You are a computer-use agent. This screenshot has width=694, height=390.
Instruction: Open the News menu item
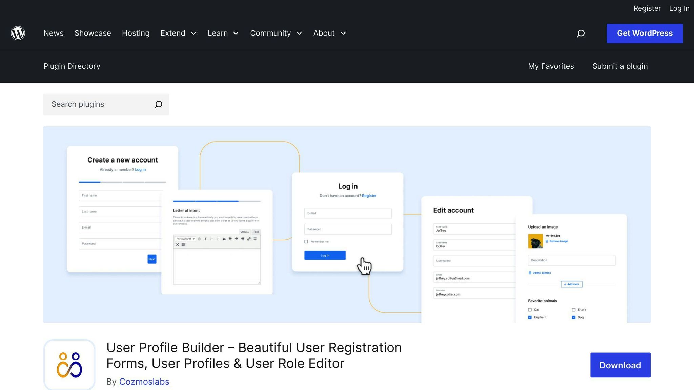tap(54, 33)
